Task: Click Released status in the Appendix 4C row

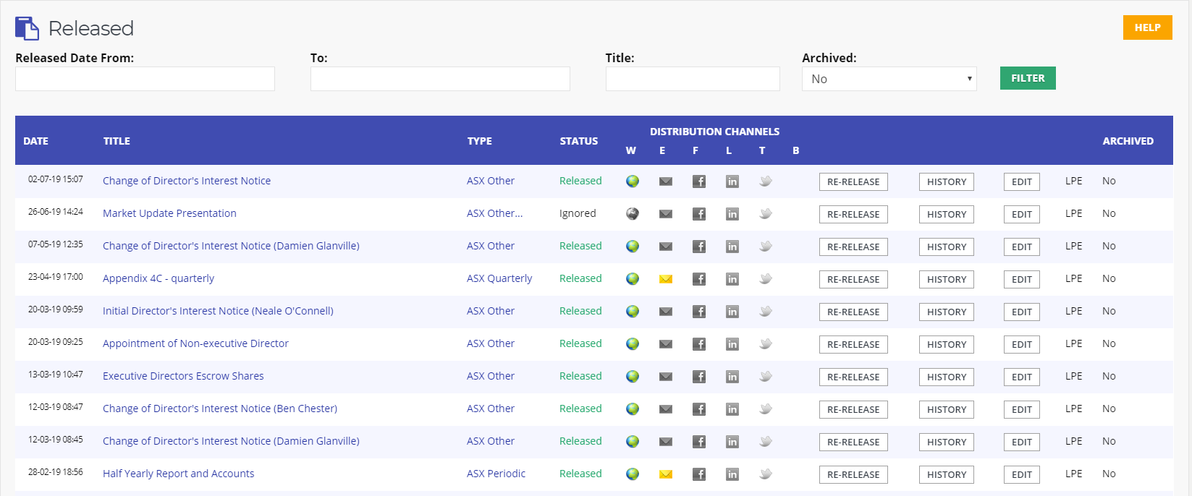Action: click(580, 278)
